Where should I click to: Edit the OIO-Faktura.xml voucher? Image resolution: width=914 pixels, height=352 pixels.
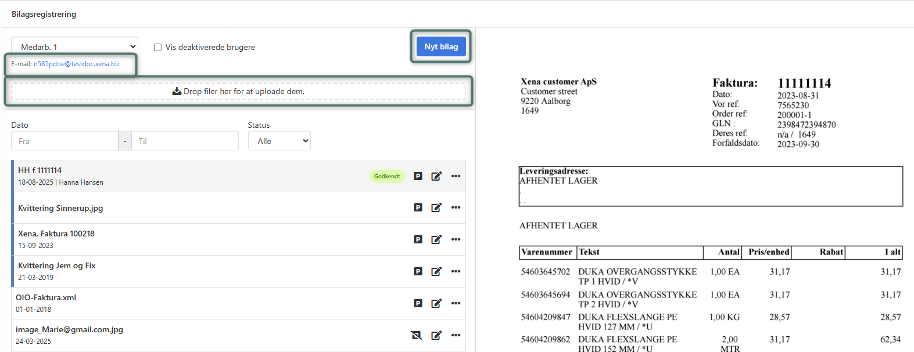tap(436, 303)
